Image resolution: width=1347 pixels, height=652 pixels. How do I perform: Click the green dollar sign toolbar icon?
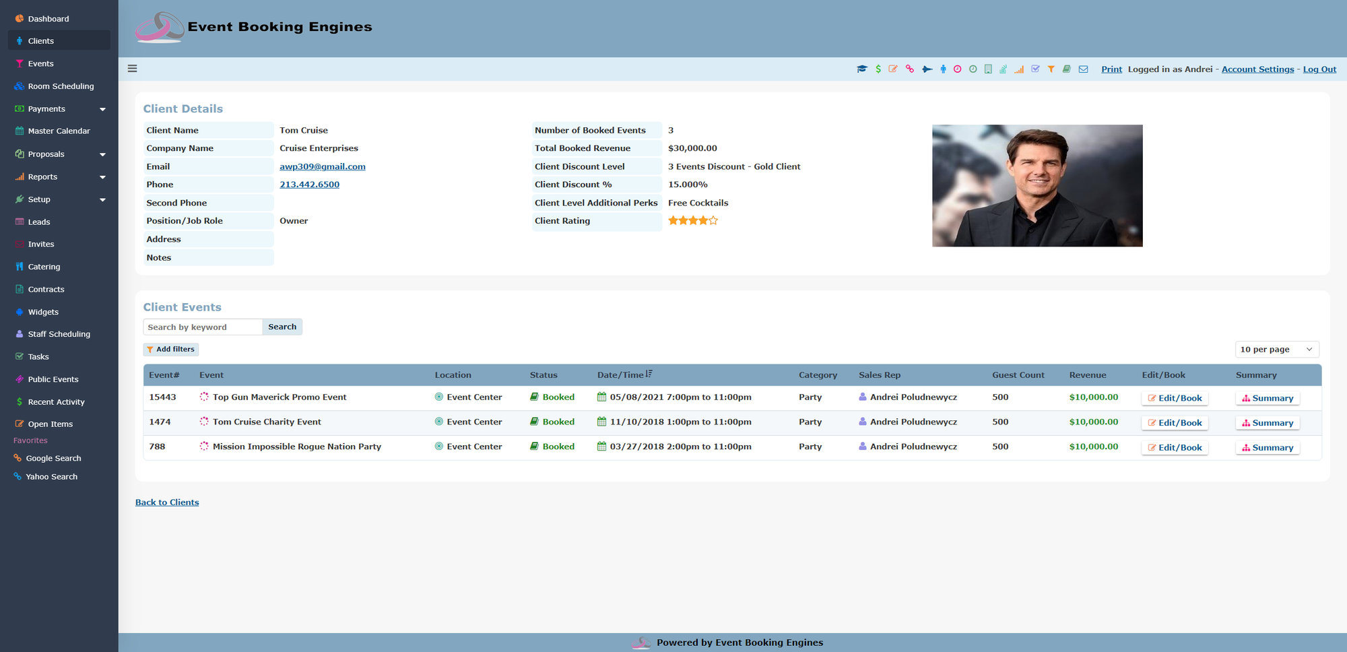878,69
